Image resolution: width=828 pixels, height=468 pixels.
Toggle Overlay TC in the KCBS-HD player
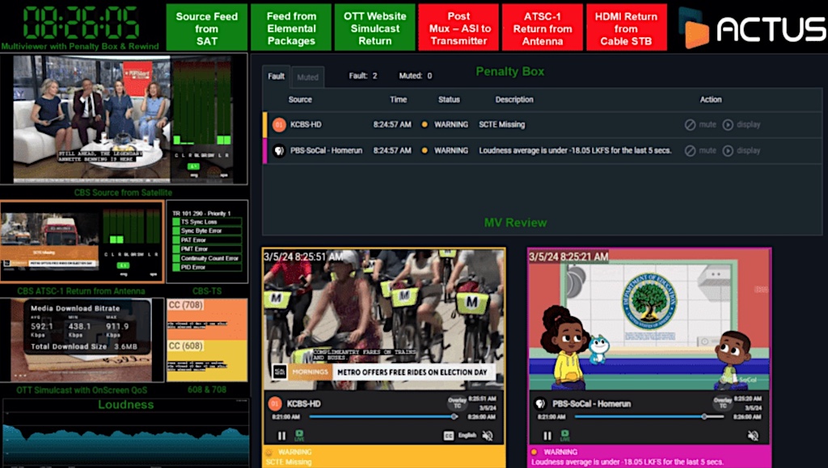458,403
